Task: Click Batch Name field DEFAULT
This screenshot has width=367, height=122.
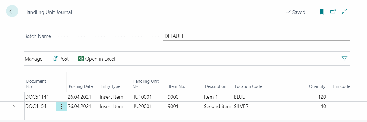Action: 251,36
